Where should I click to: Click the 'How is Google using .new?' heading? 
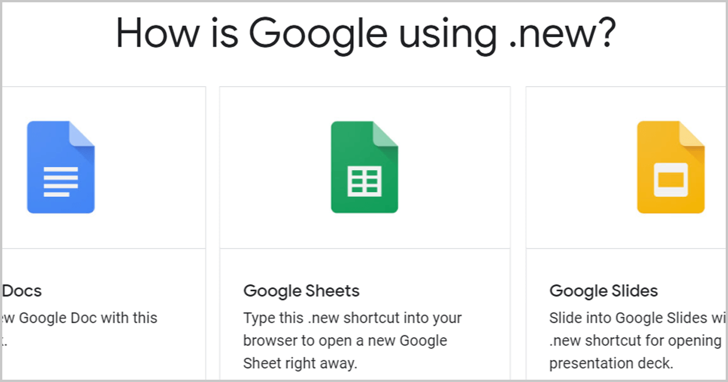pyautogui.click(x=366, y=34)
